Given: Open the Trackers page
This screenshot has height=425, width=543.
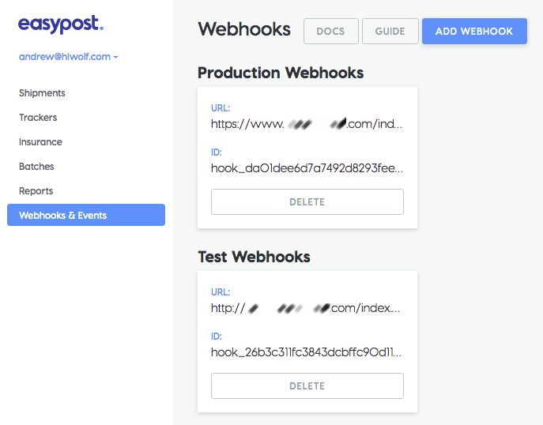Looking at the screenshot, I should click(x=38, y=118).
